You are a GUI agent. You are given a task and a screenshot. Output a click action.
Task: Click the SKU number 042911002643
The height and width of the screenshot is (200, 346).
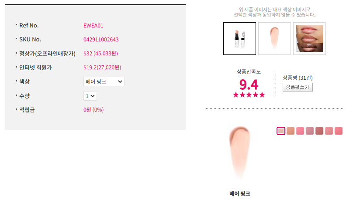(x=101, y=40)
